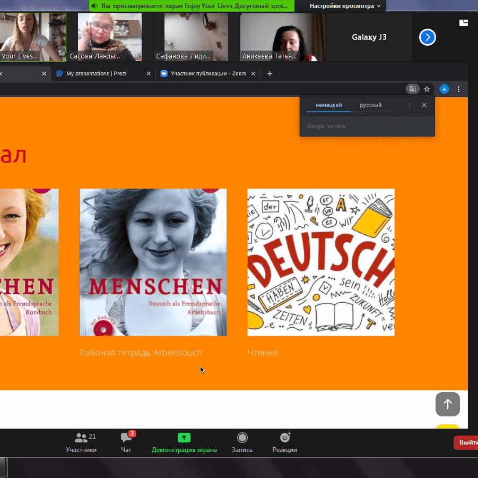
Task: Select Сафанова Лиди participant video
Action: [196, 37]
